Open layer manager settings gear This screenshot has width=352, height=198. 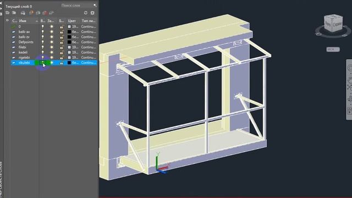coord(92,13)
